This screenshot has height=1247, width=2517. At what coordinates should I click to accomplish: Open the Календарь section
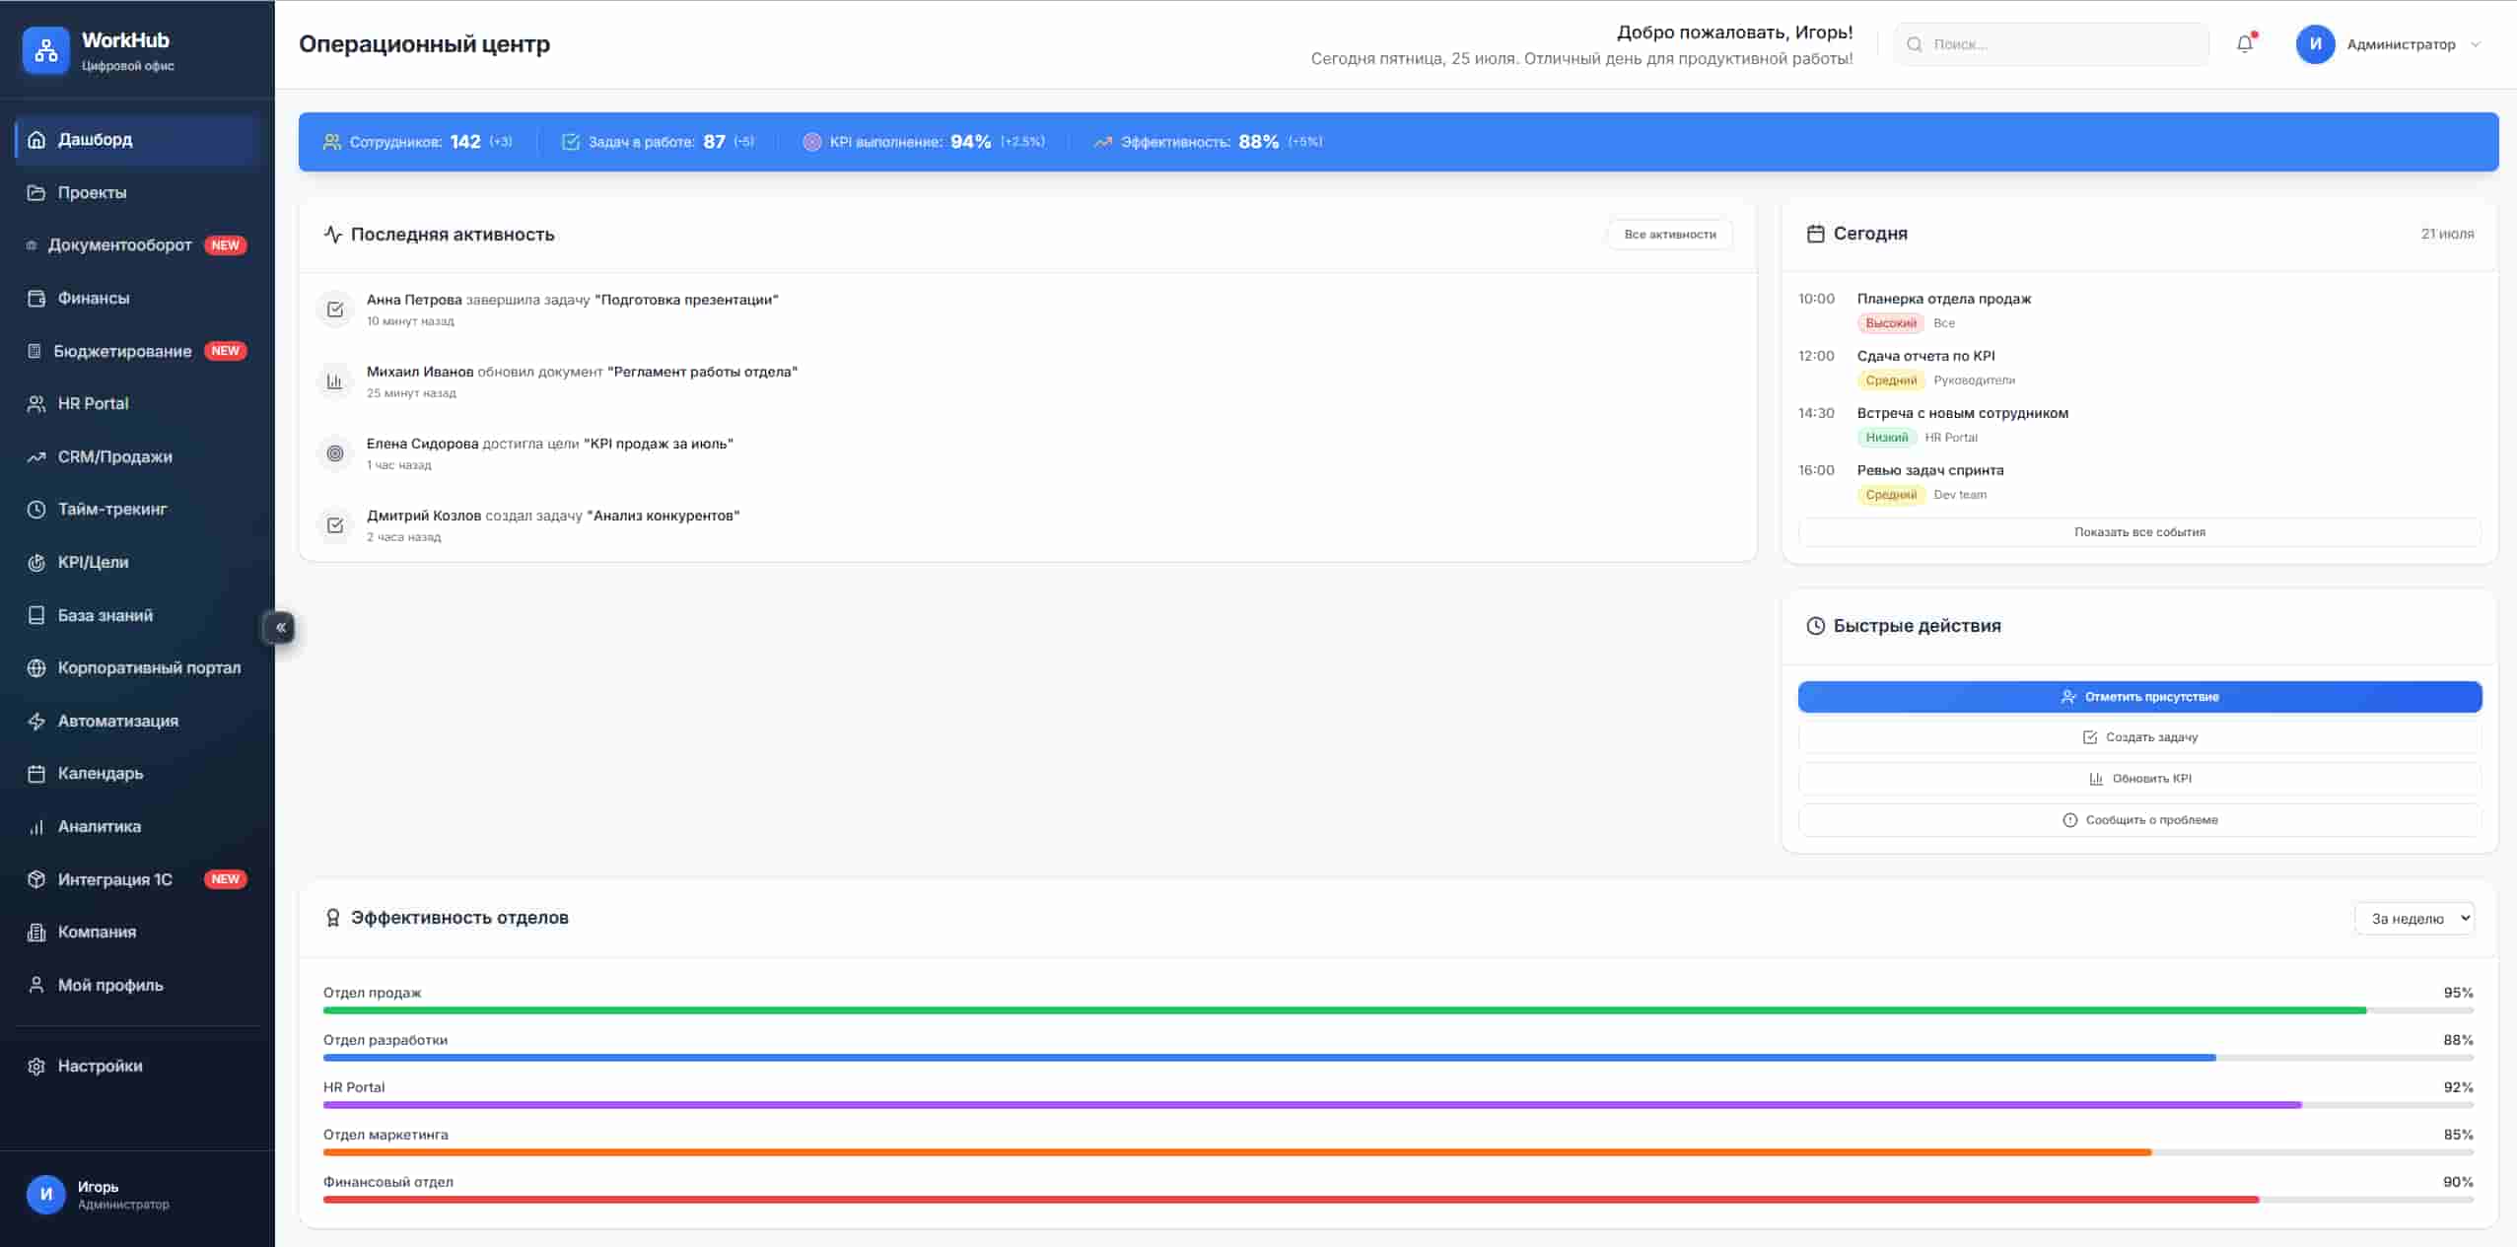tap(100, 773)
